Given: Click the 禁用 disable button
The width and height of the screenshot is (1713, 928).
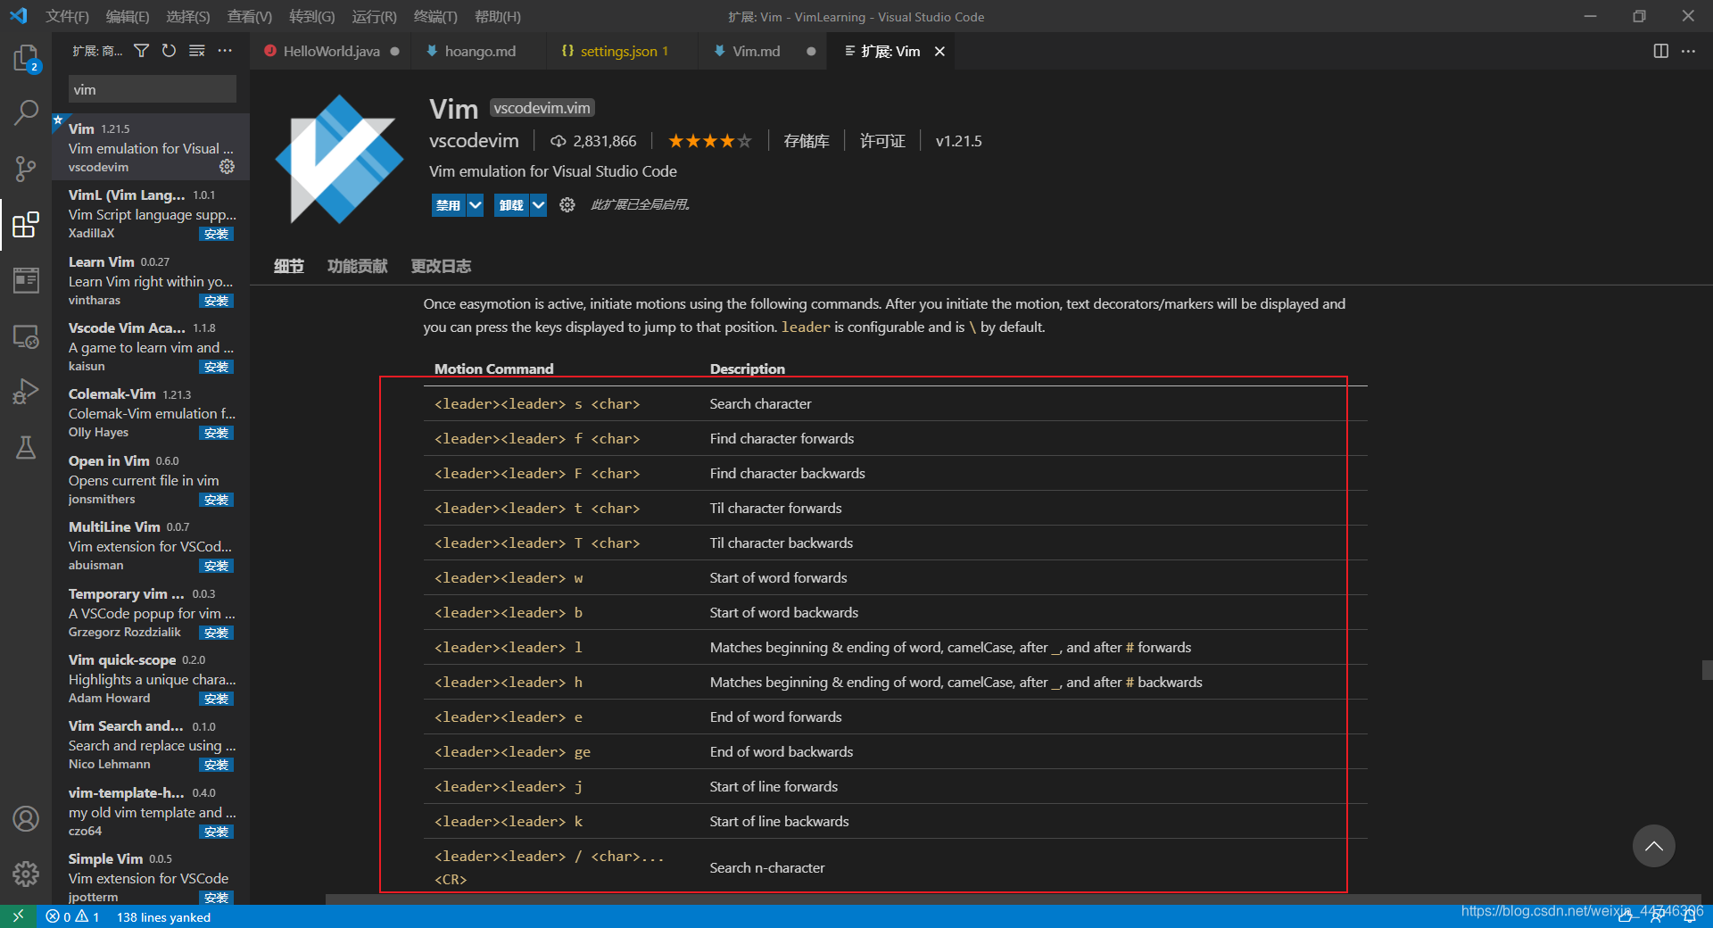Looking at the screenshot, I should (x=449, y=205).
